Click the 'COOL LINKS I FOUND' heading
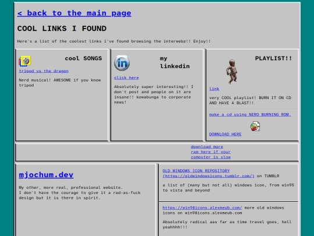Image resolution: width=314 pixels, height=236 pixels. (x=62, y=29)
